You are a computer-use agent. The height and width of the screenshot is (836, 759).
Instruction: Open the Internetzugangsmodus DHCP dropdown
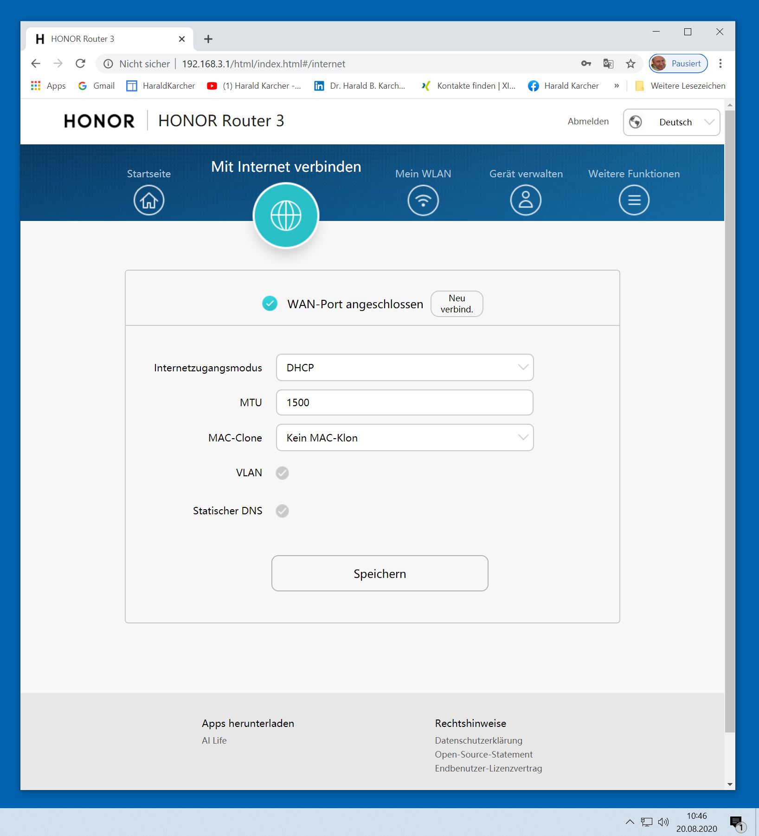point(405,368)
